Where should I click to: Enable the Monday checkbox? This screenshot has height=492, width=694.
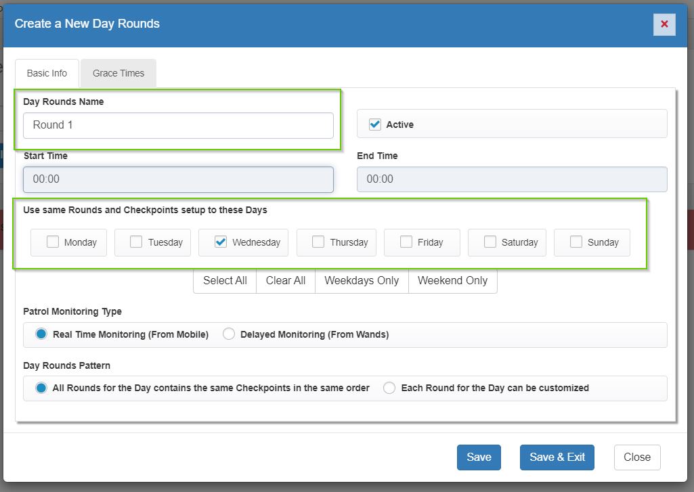coord(53,242)
